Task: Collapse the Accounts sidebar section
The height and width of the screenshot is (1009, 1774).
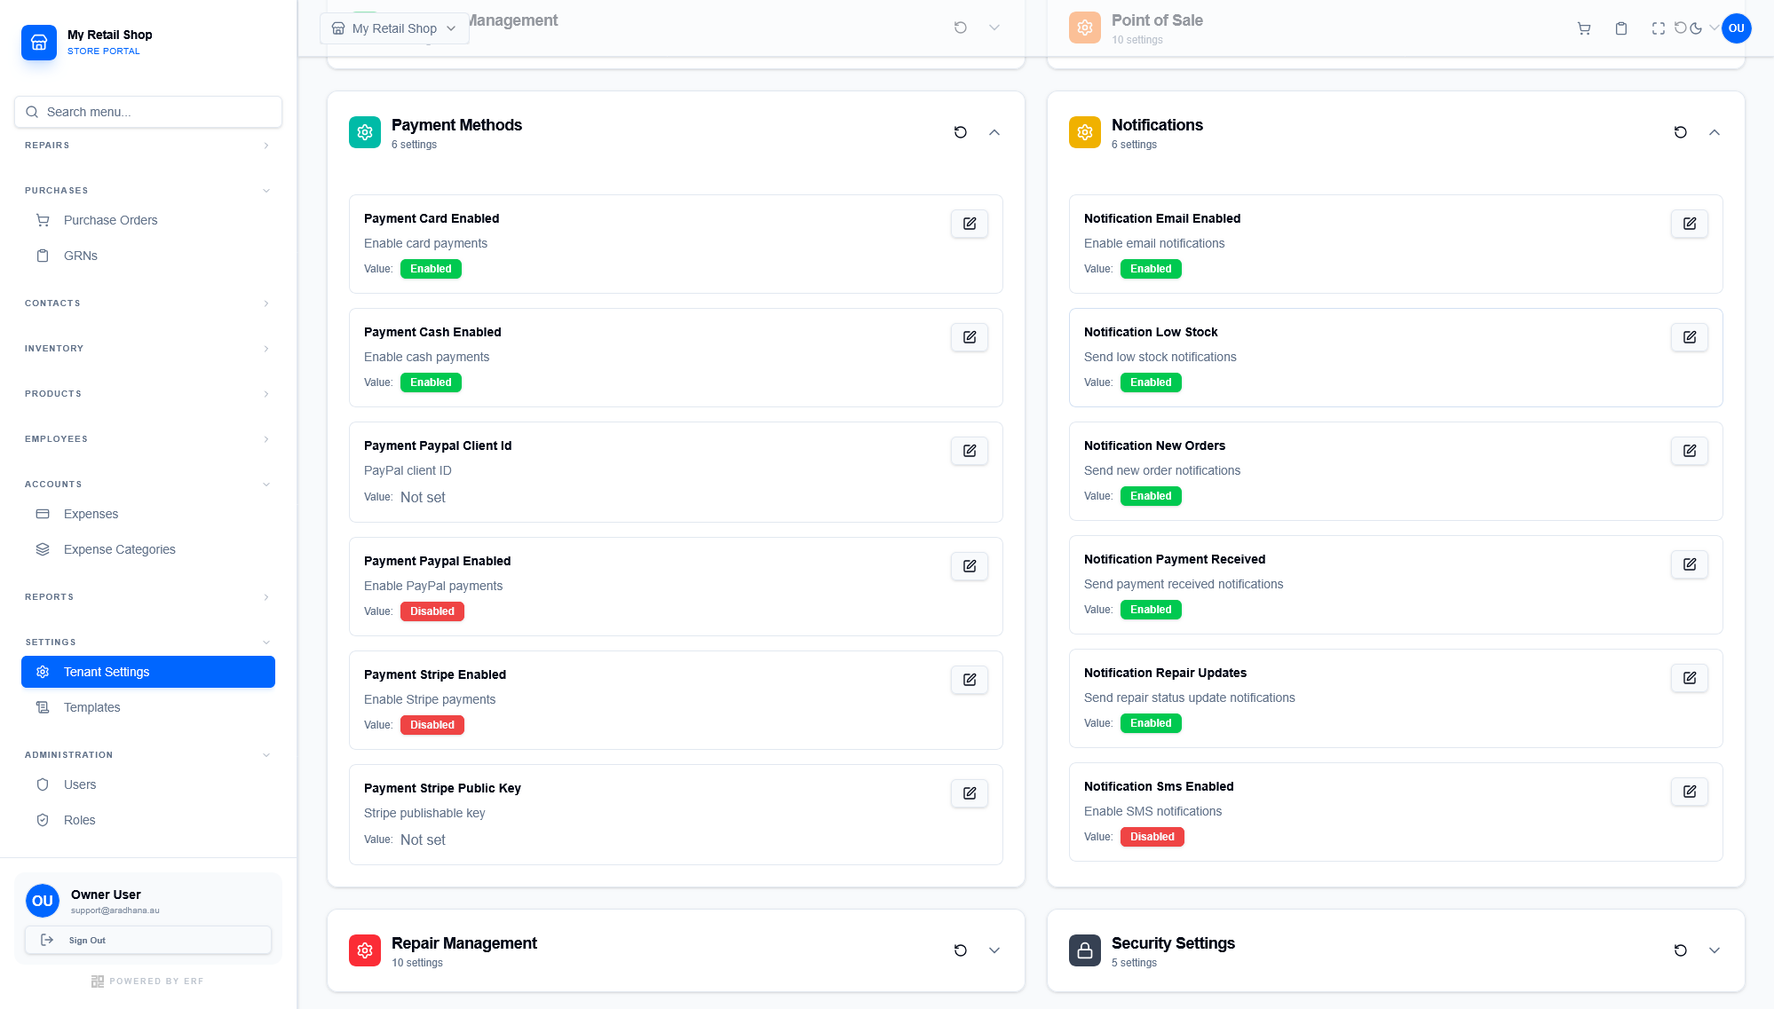Action: point(147,485)
